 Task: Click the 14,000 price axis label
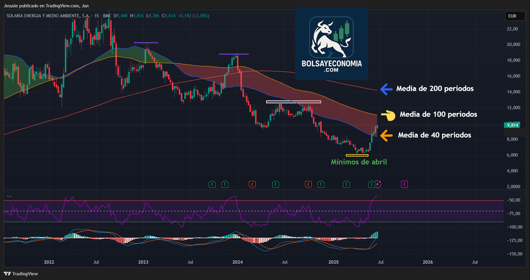(513, 92)
